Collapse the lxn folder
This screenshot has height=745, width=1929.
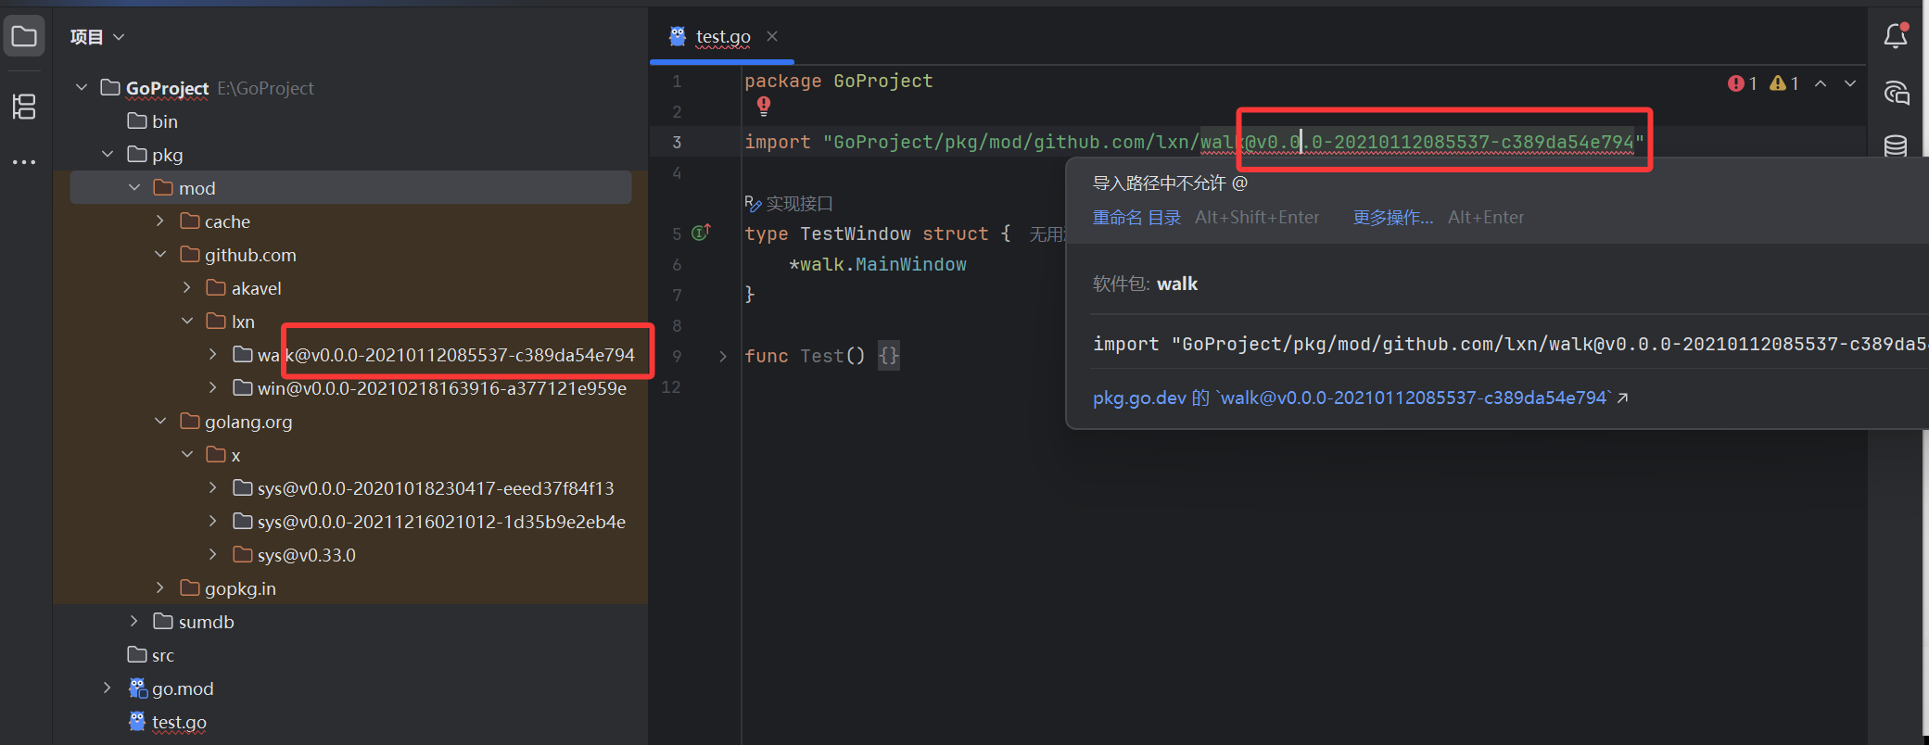click(x=187, y=321)
